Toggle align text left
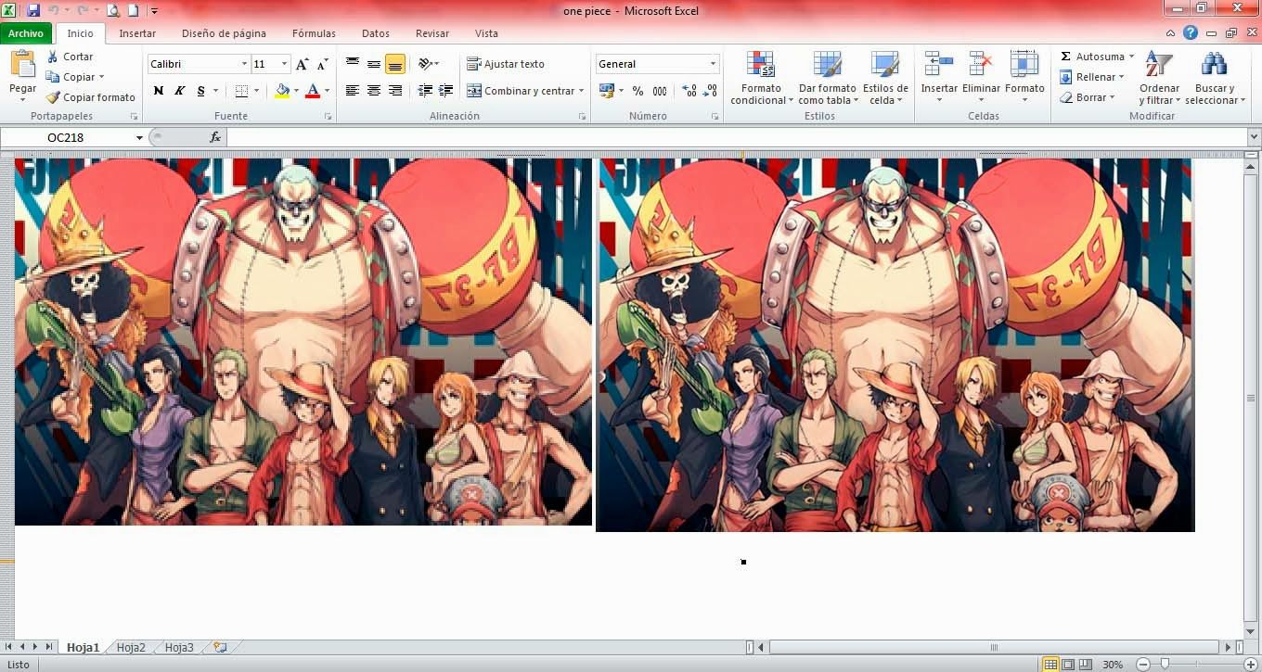Viewport: 1262px width, 672px height. 353,91
